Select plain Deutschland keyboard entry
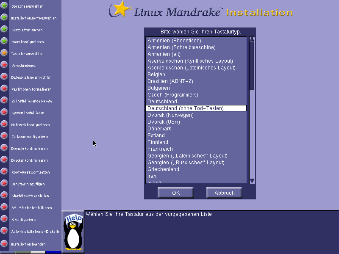 pos(196,102)
